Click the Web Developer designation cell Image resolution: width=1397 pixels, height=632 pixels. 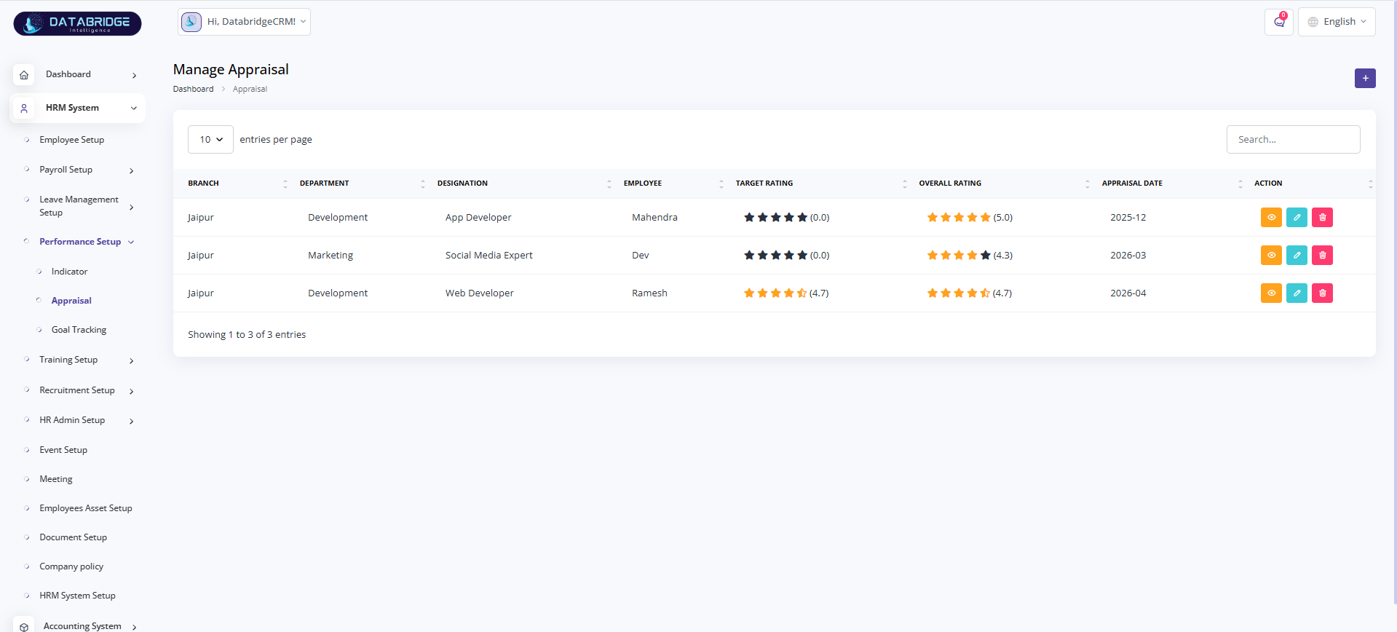[x=480, y=293]
